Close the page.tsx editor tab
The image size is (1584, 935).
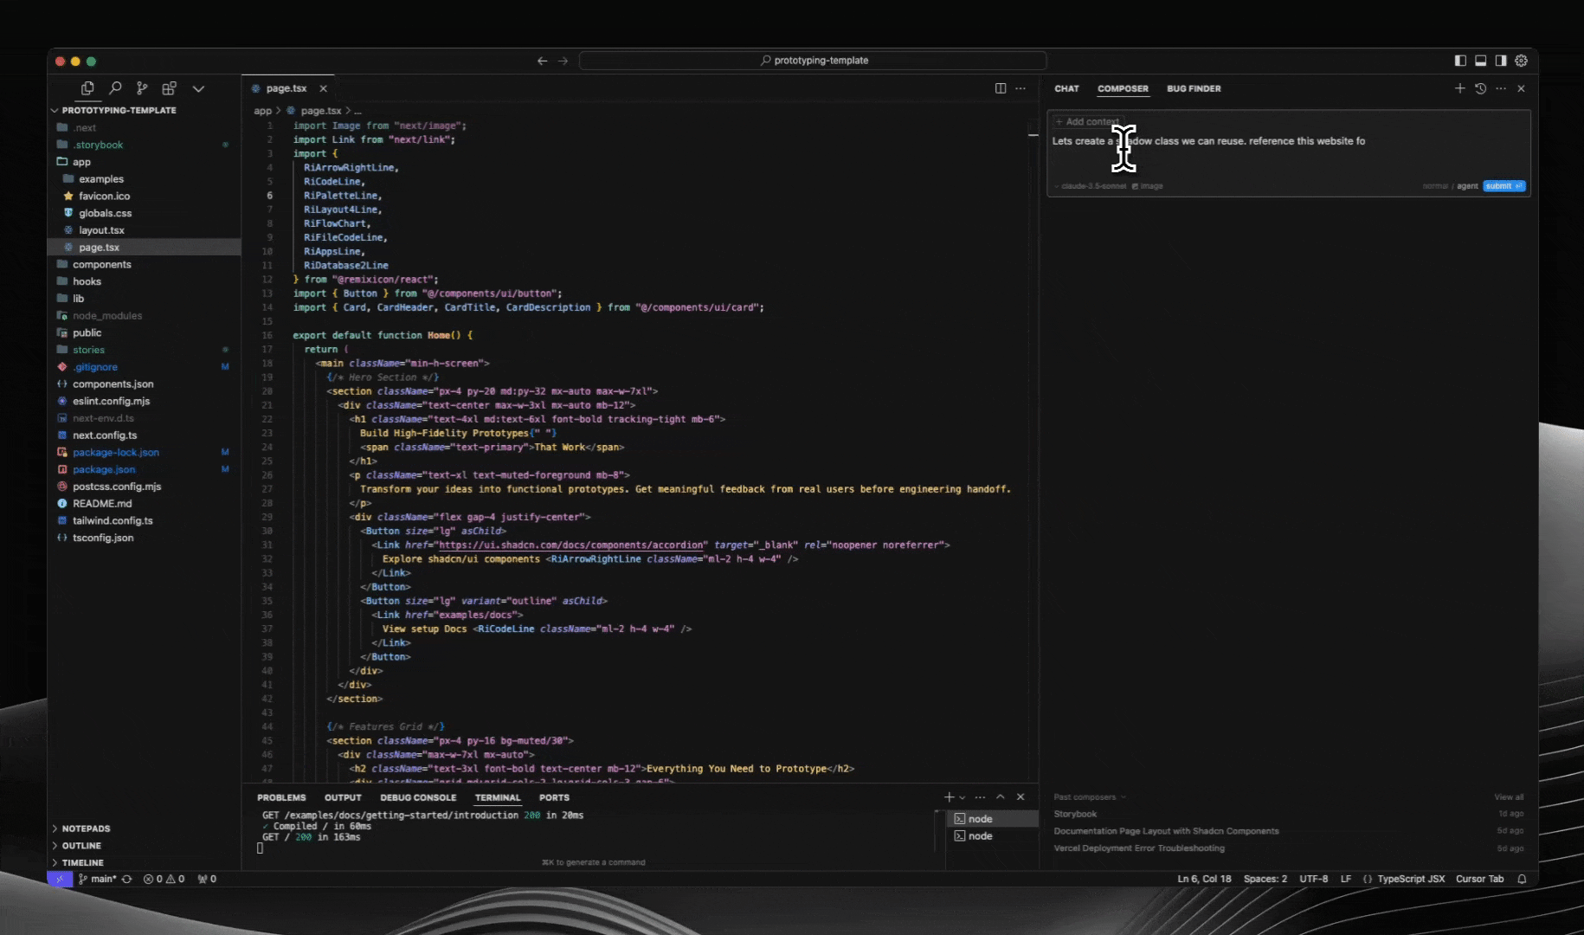pos(323,88)
